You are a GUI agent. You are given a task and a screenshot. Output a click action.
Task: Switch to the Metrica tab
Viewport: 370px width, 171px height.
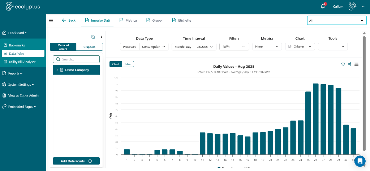[128, 21]
